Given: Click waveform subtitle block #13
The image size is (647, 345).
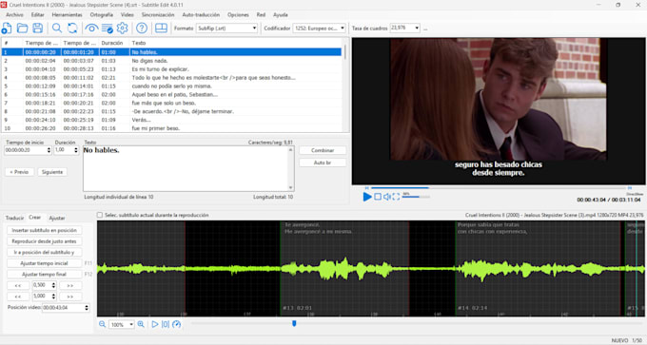Looking at the screenshot, I should 344,269.
